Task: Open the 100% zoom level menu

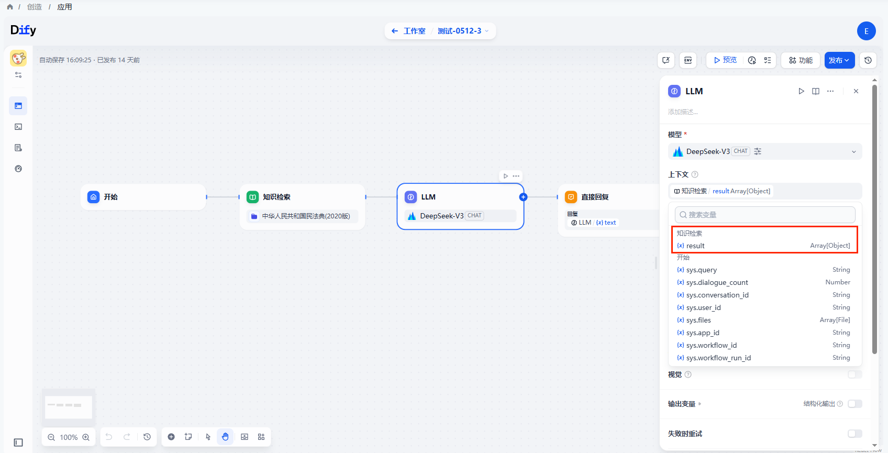Action: pyautogui.click(x=69, y=437)
